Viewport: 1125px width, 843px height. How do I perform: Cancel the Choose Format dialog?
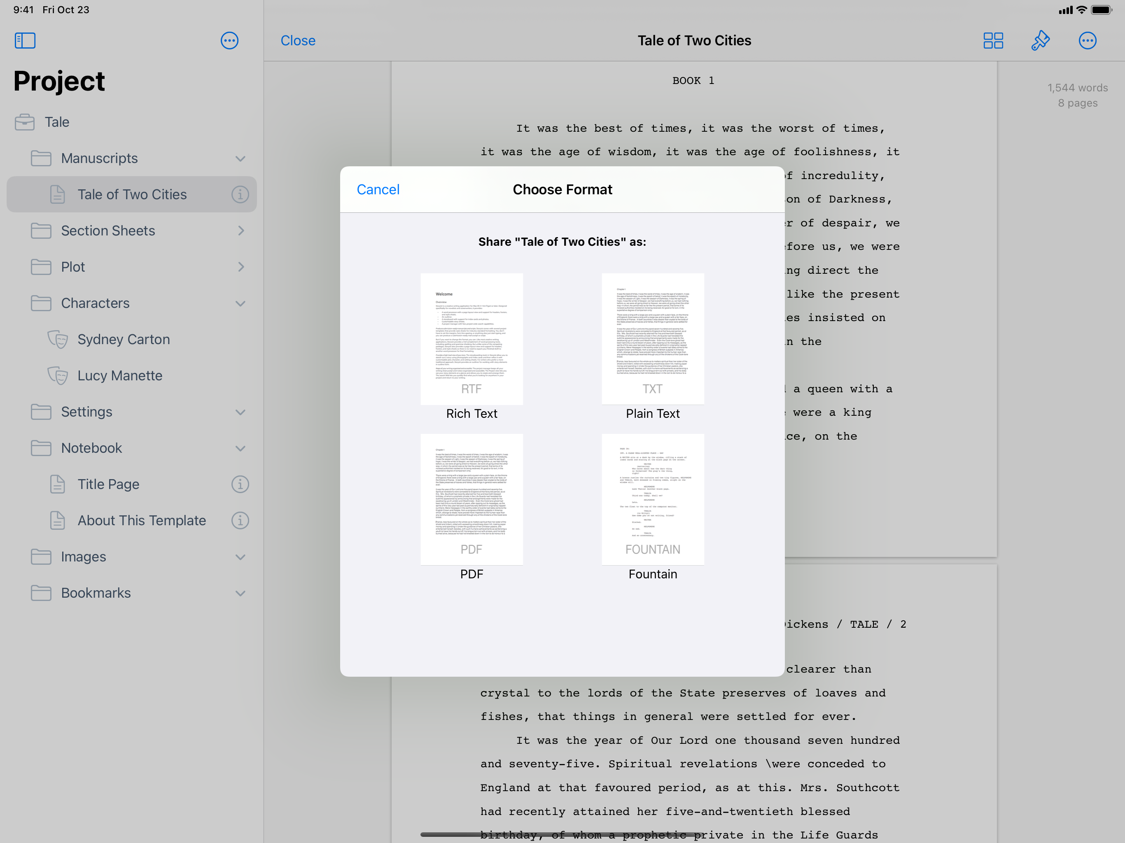[378, 189]
